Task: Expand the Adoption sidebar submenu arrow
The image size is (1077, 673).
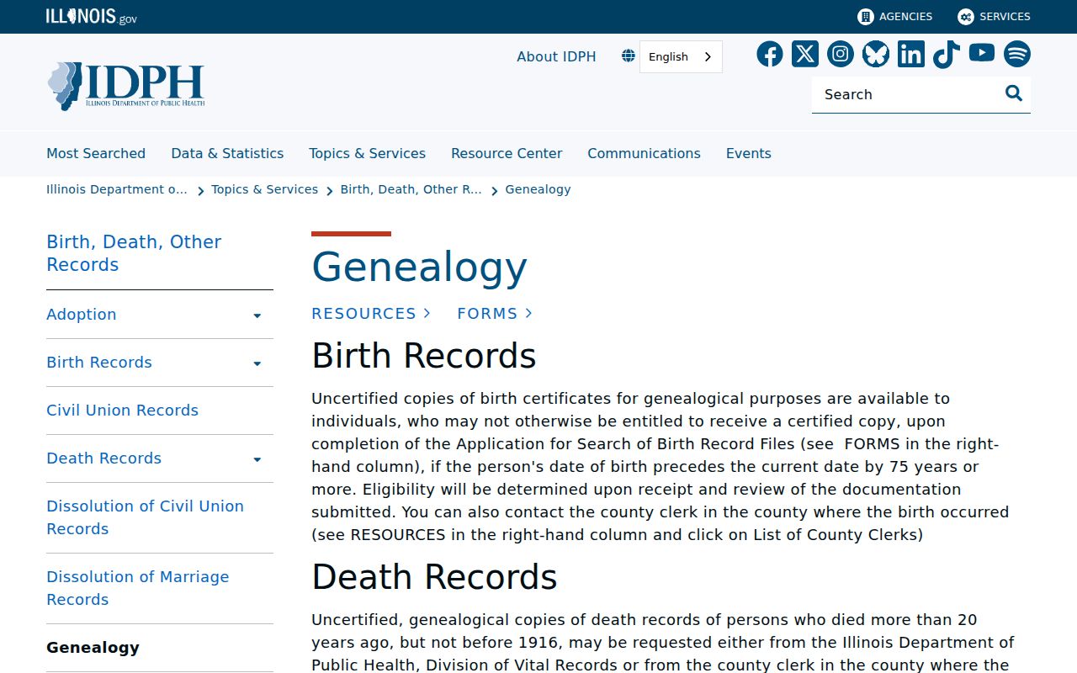Action: pyautogui.click(x=257, y=315)
